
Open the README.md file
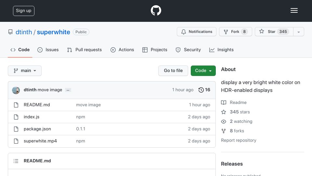click(37, 105)
